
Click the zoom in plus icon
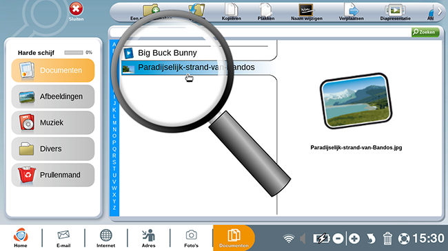coord(354,239)
